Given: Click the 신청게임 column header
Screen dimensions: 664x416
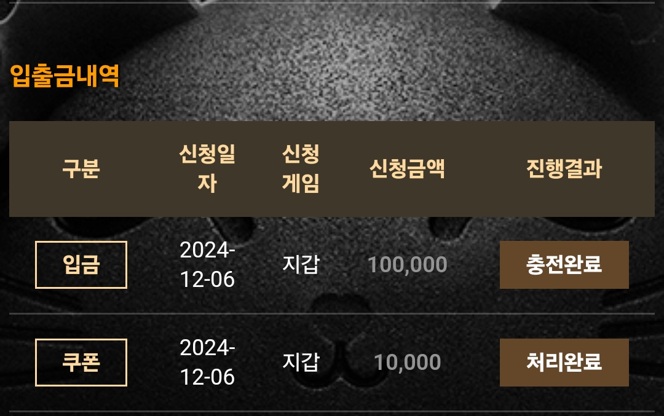Looking at the screenshot, I should [x=301, y=169].
